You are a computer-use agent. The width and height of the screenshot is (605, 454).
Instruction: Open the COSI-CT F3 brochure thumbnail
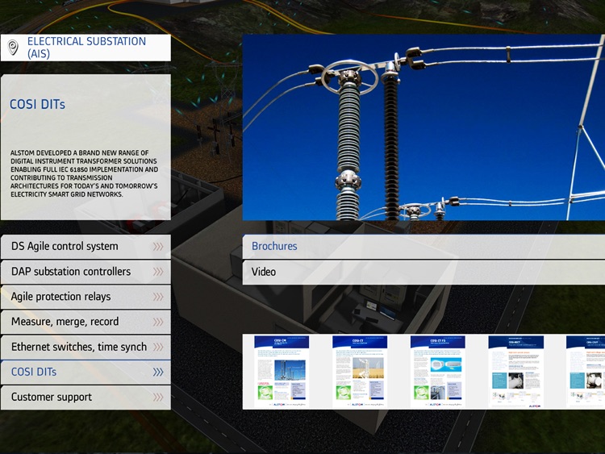pos(437,372)
